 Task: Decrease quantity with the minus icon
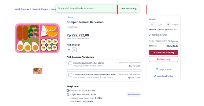point(152,24)
